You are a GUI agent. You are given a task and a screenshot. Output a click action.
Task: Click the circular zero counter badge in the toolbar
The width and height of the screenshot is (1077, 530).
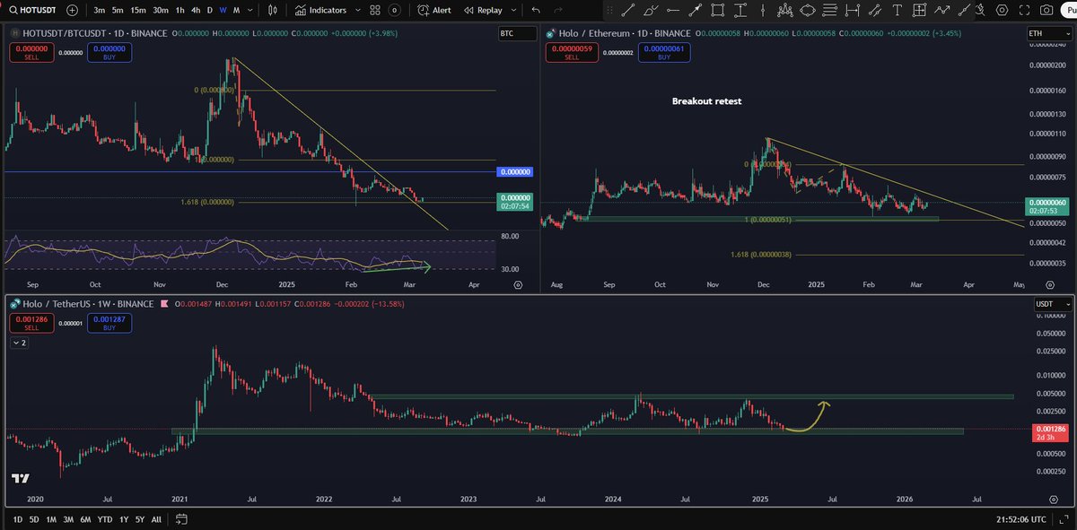tap(395, 10)
